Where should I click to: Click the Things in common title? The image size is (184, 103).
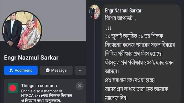point(39,86)
